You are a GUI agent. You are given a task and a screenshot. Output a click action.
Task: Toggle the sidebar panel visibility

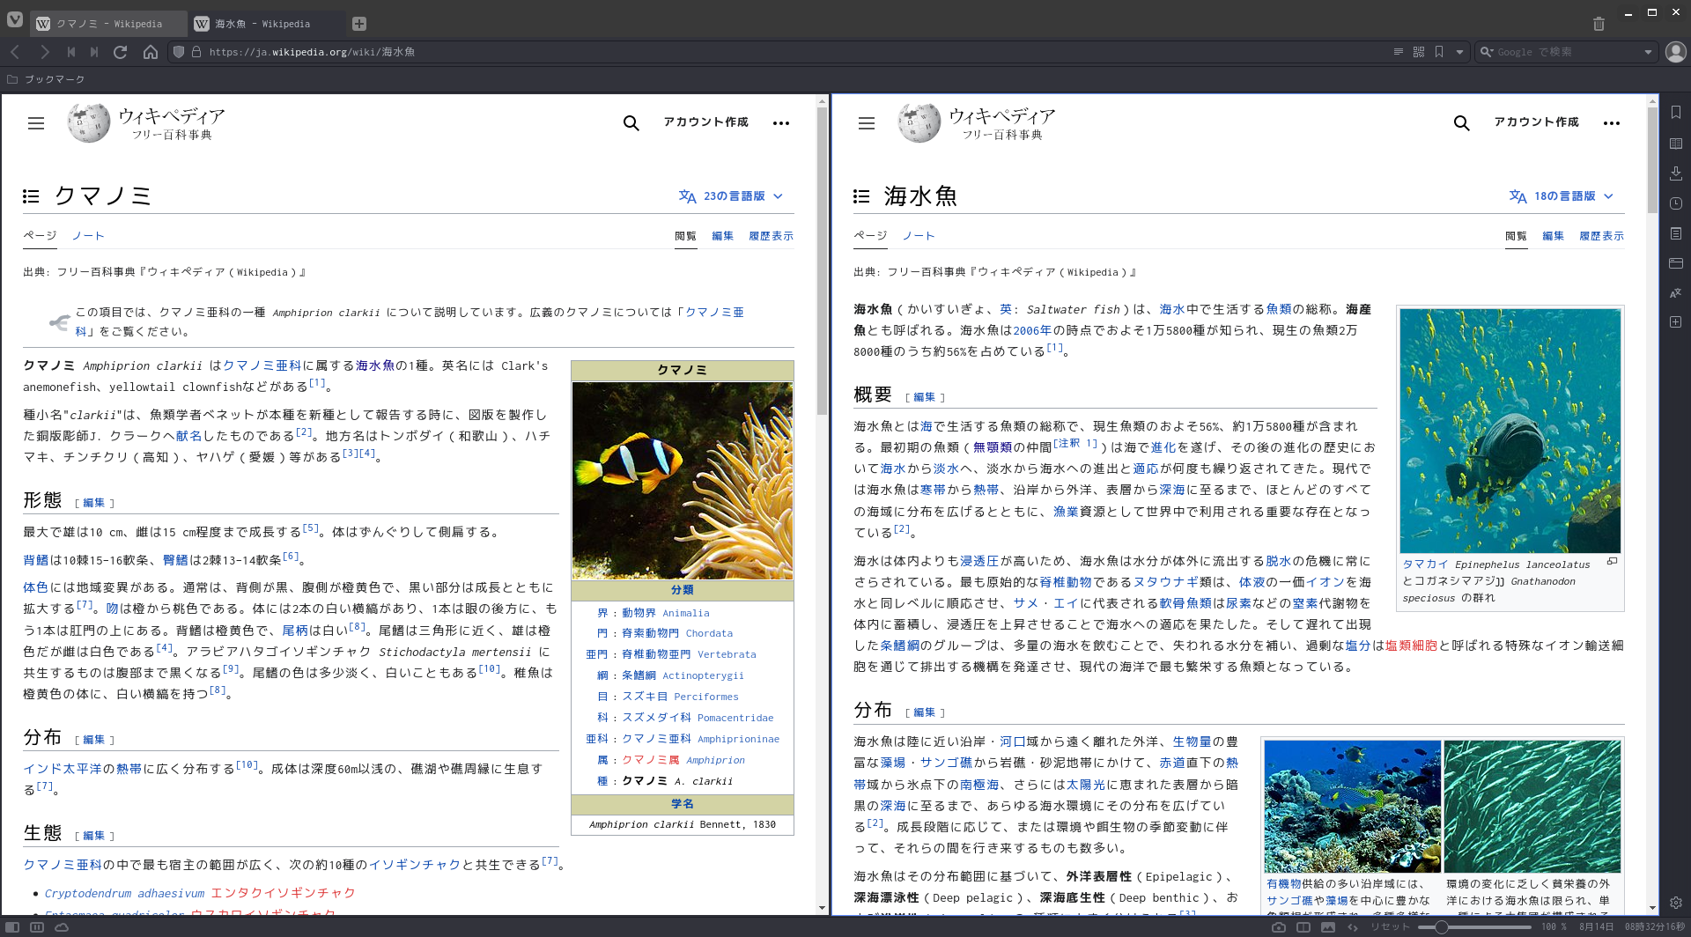[12, 926]
